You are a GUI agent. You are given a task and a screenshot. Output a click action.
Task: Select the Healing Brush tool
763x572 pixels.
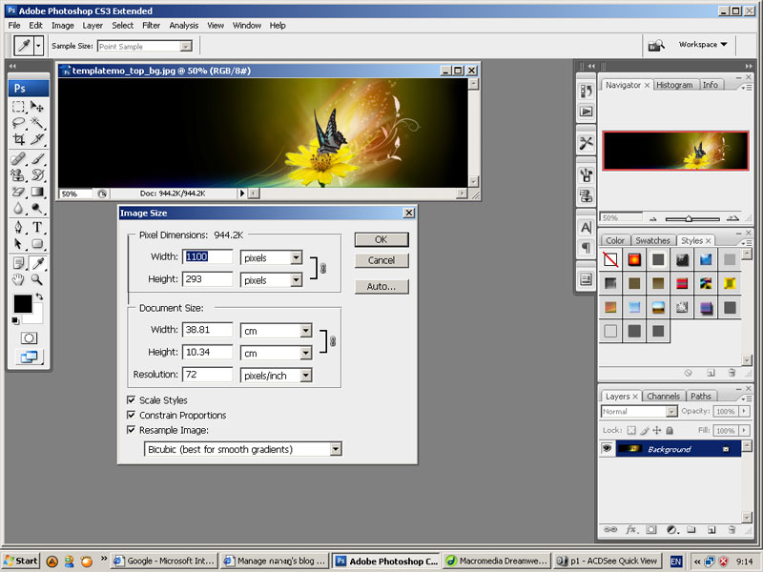click(x=18, y=158)
